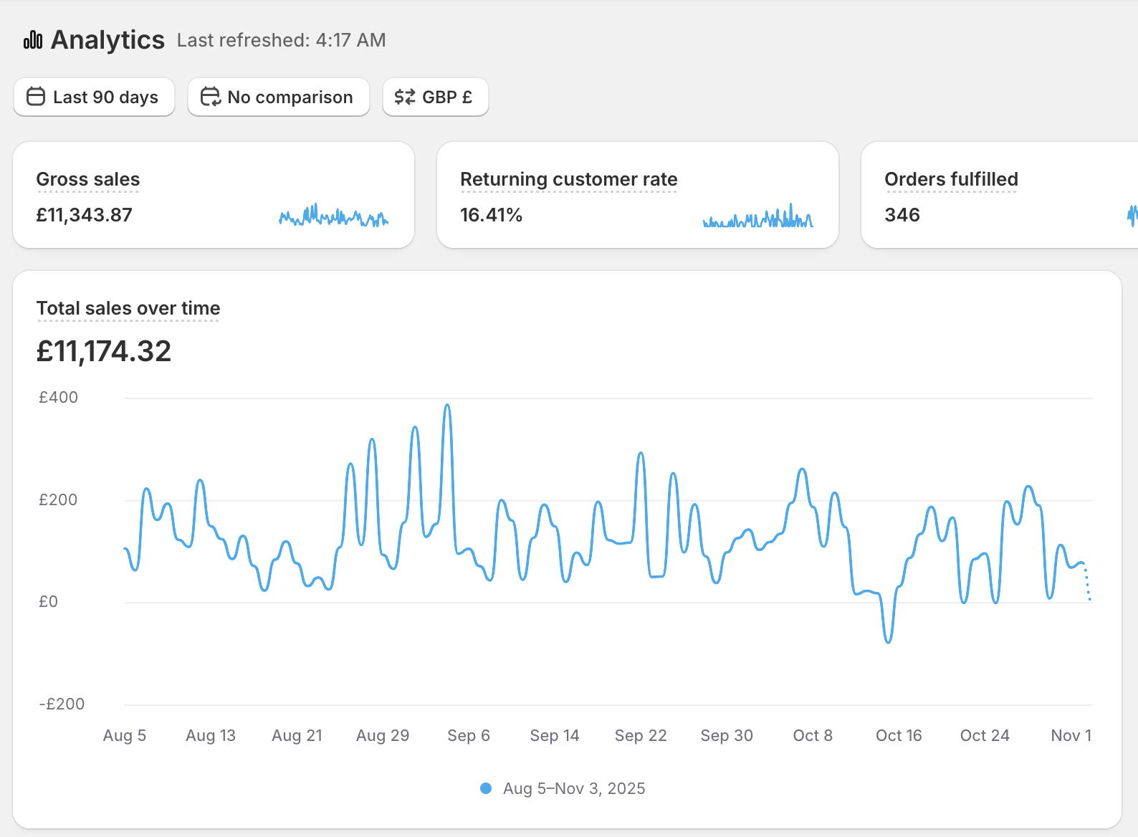Click the calendar icon in date filter
The height and width of the screenshot is (837, 1138).
pos(36,97)
